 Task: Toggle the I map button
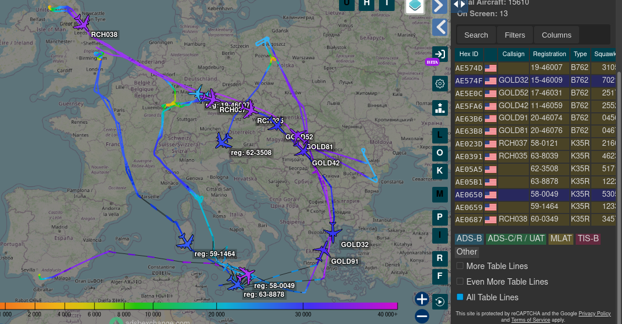(440, 235)
